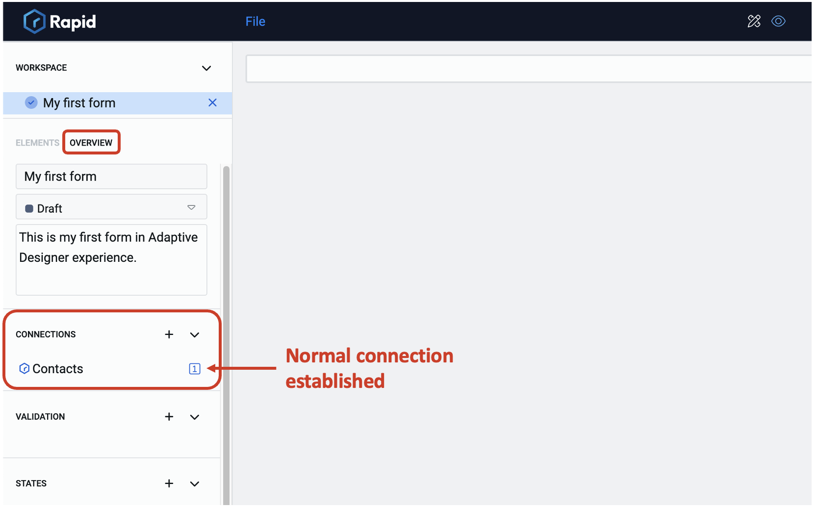Click the form description text box
This screenshot has width=818, height=509.
point(111,260)
